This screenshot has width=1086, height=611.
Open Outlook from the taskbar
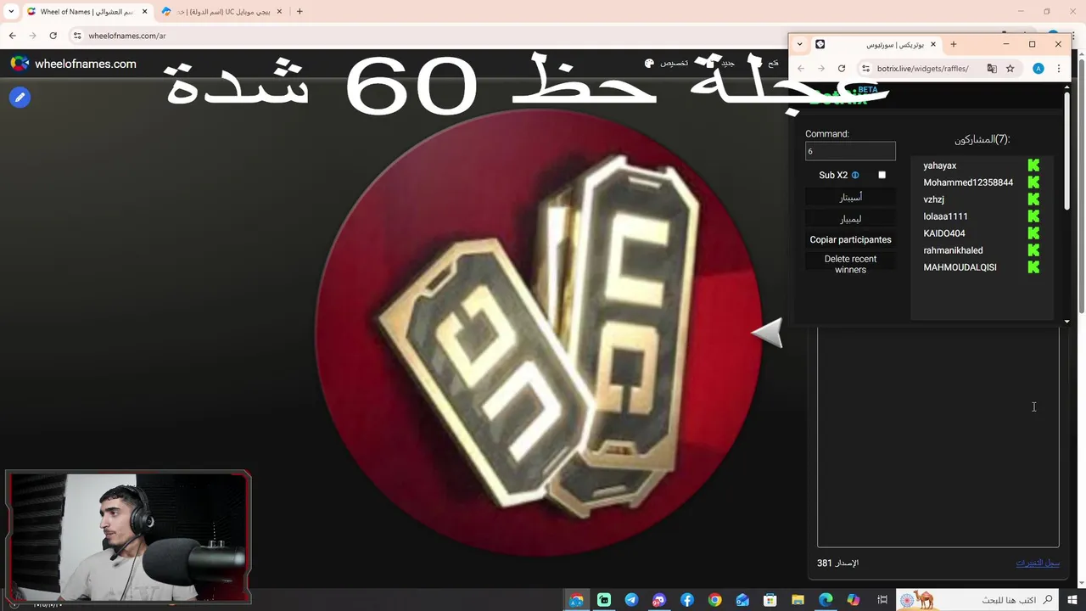click(x=742, y=600)
